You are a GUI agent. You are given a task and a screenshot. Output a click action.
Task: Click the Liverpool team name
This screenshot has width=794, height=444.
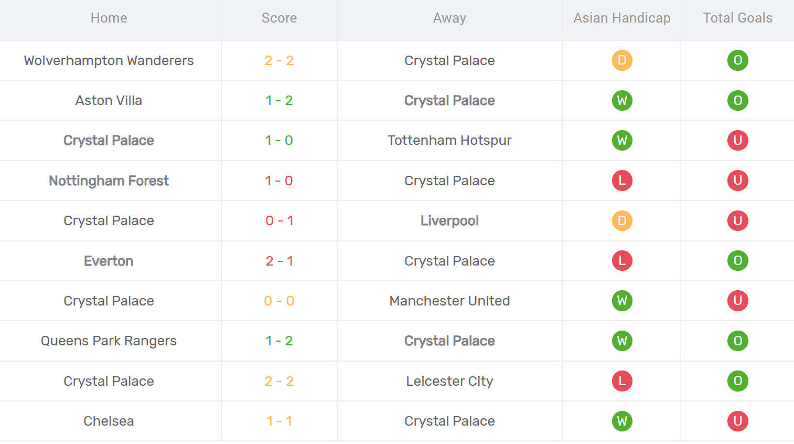pos(449,220)
